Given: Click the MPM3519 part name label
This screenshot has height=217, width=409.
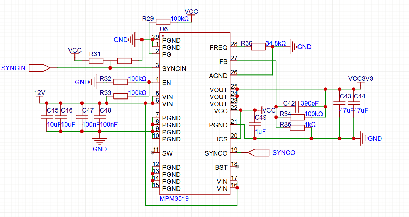Looking at the screenshot, I should click(174, 199).
